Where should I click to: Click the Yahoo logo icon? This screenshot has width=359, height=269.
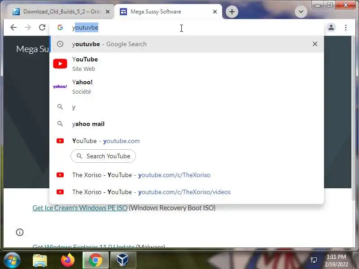point(60,87)
